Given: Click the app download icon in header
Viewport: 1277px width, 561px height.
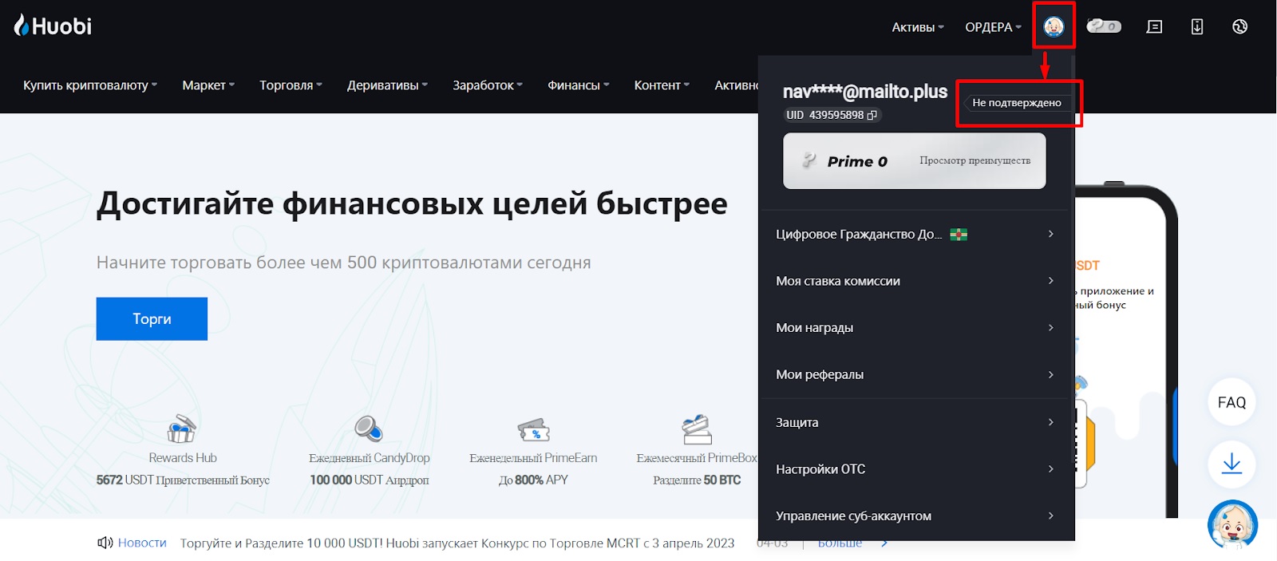Looking at the screenshot, I should [x=1197, y=26].
